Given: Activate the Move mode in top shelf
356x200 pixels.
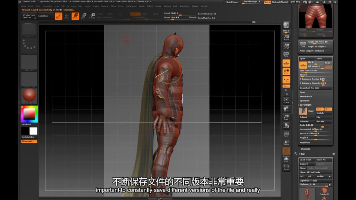Looking at the screenshot, I should [x=75, y=16].
